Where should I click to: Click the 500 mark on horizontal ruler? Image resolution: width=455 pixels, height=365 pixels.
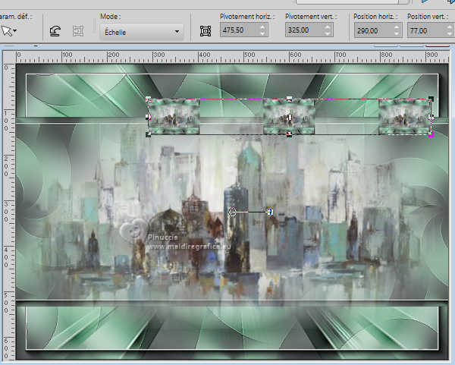[x=249, y=55]
